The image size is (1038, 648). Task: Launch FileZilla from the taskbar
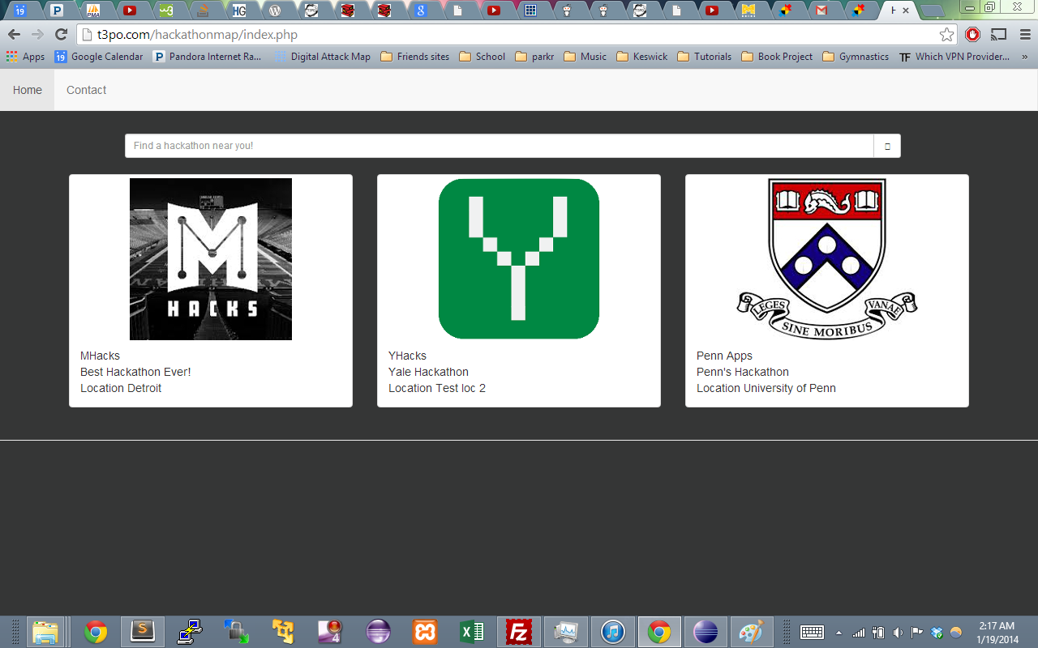pyautogui.click(x=518, y=632)
